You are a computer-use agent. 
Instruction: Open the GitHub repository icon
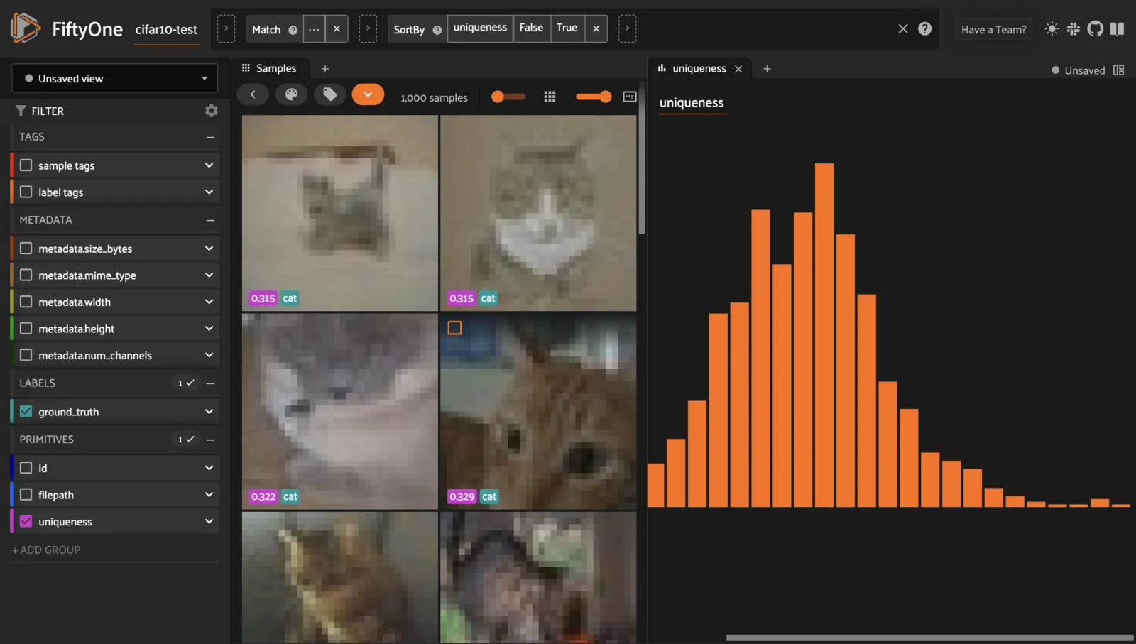[x=1096, y=28]
